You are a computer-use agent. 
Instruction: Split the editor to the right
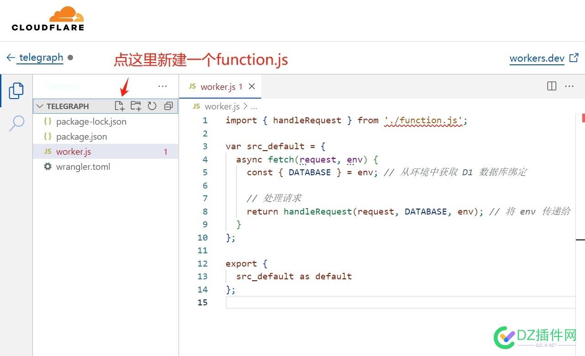(552, 86)
